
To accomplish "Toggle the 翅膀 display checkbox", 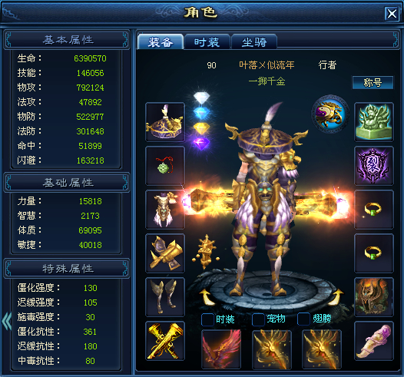I will 304,319.
